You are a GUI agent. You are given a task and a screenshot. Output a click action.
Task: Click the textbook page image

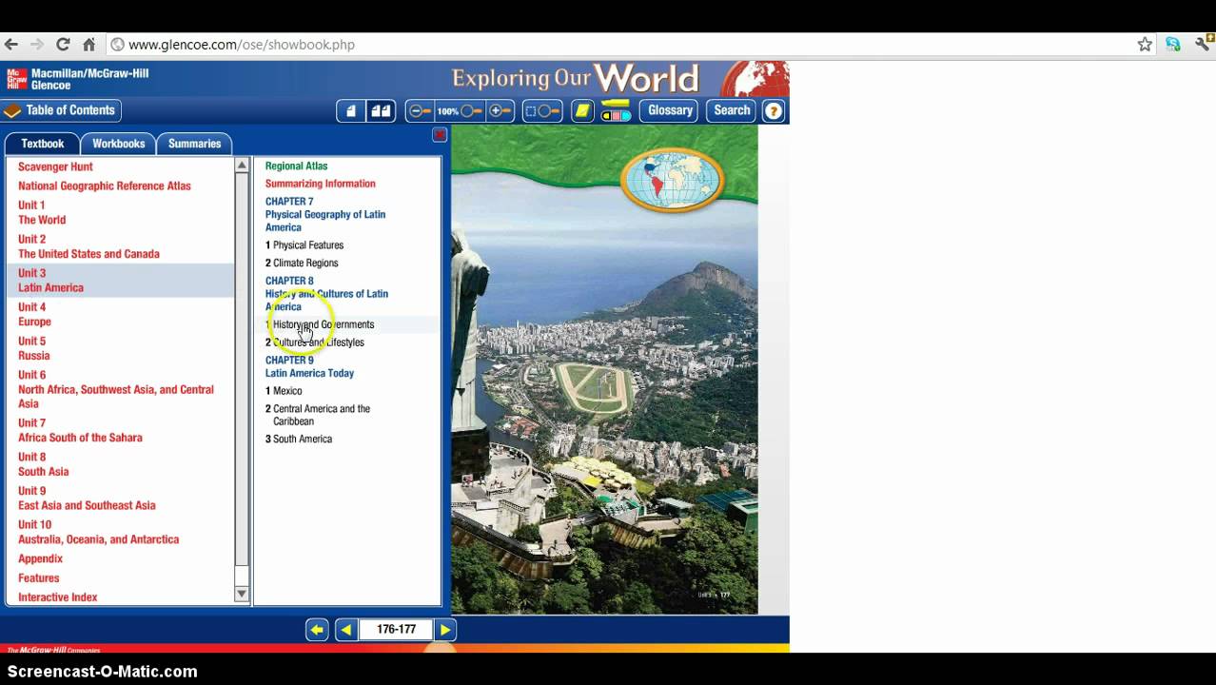604,370
